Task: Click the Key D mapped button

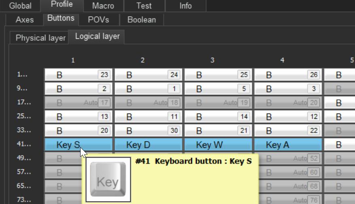Action: (x=149, y=145)
